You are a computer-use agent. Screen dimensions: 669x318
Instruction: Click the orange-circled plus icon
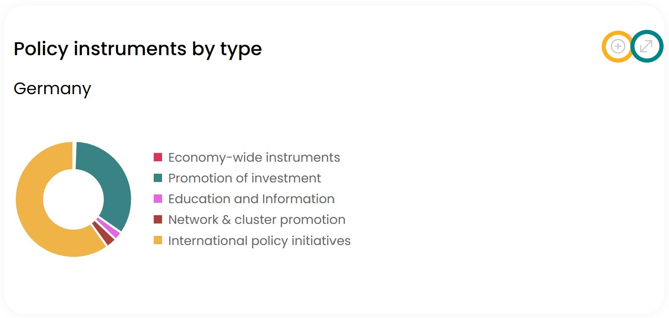point(618,46)
